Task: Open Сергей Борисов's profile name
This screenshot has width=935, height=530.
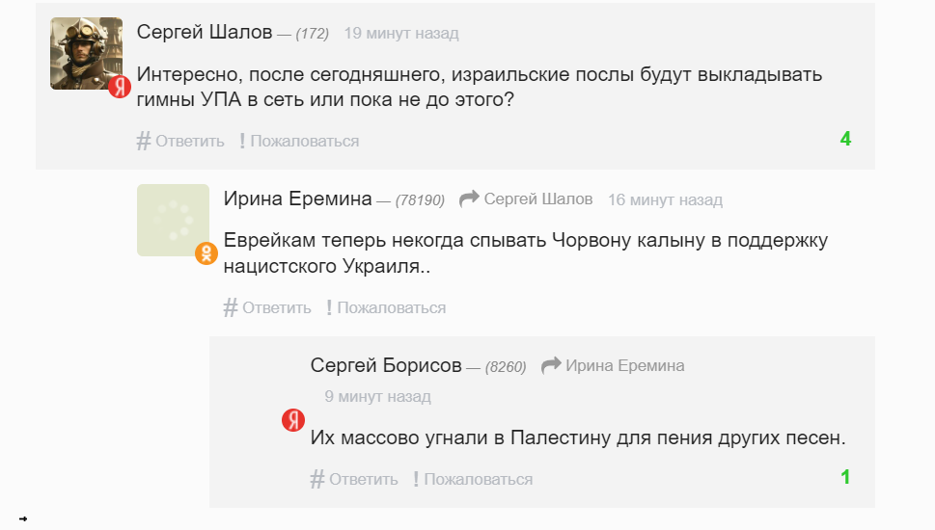Action: click(386, 365)
